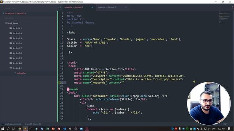
Task: Select index.php file under Section2.1 folder
Action: pos(21,73)
